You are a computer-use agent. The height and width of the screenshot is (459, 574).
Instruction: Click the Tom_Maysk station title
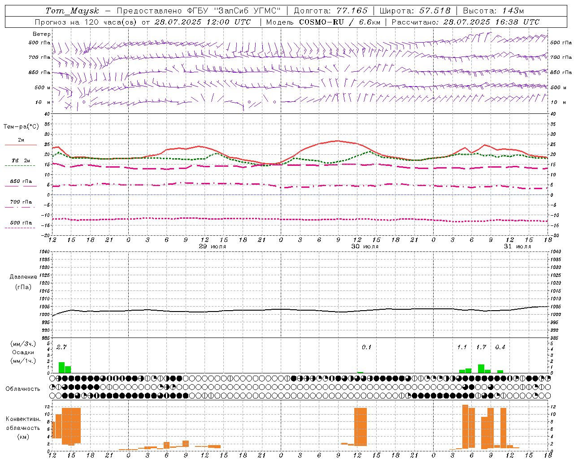72,11
